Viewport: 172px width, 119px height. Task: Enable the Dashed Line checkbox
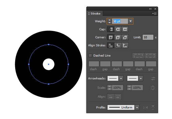[90, 56]
